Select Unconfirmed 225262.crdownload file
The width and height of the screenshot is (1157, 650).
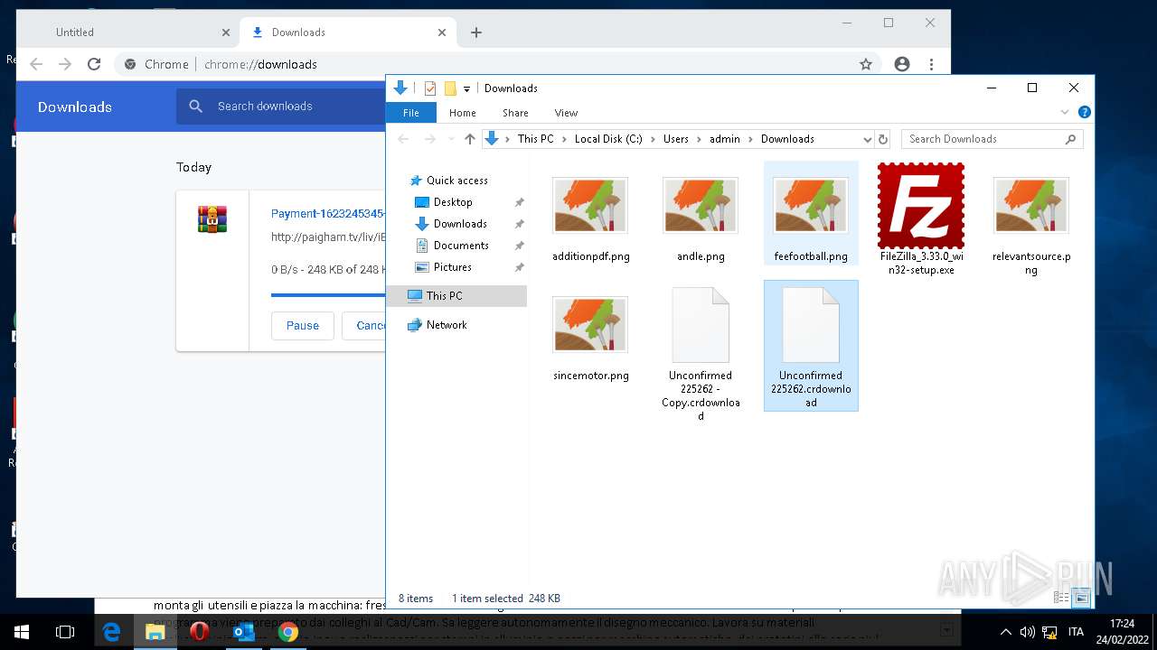point(811,346)
